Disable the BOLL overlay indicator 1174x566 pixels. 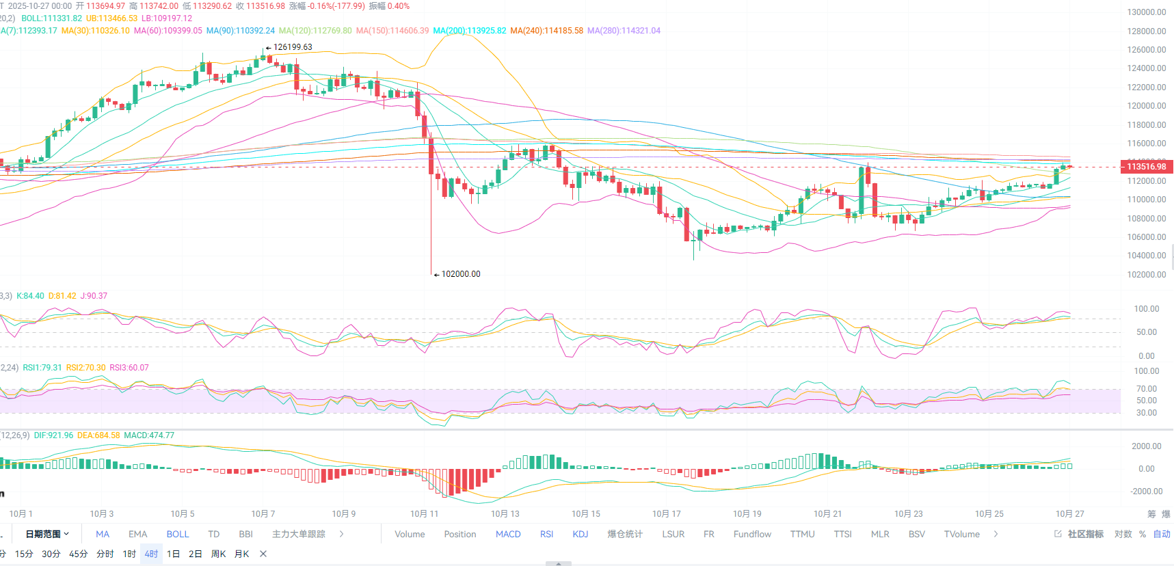click(178, 534)
